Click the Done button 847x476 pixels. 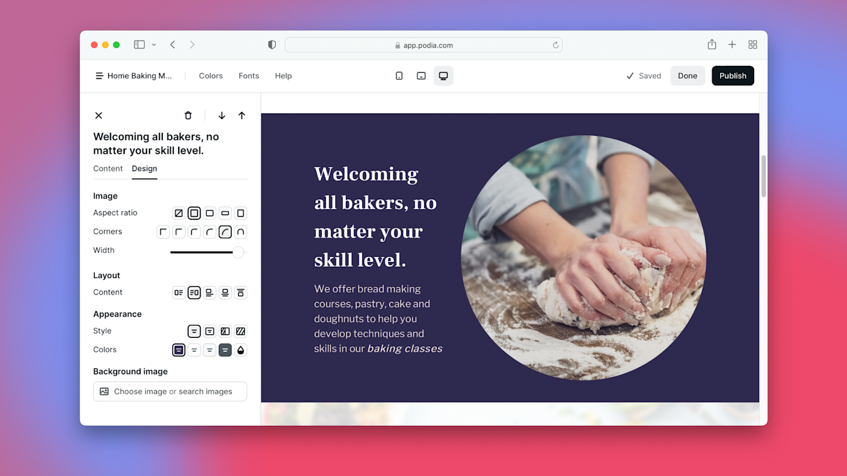(688, 76)
